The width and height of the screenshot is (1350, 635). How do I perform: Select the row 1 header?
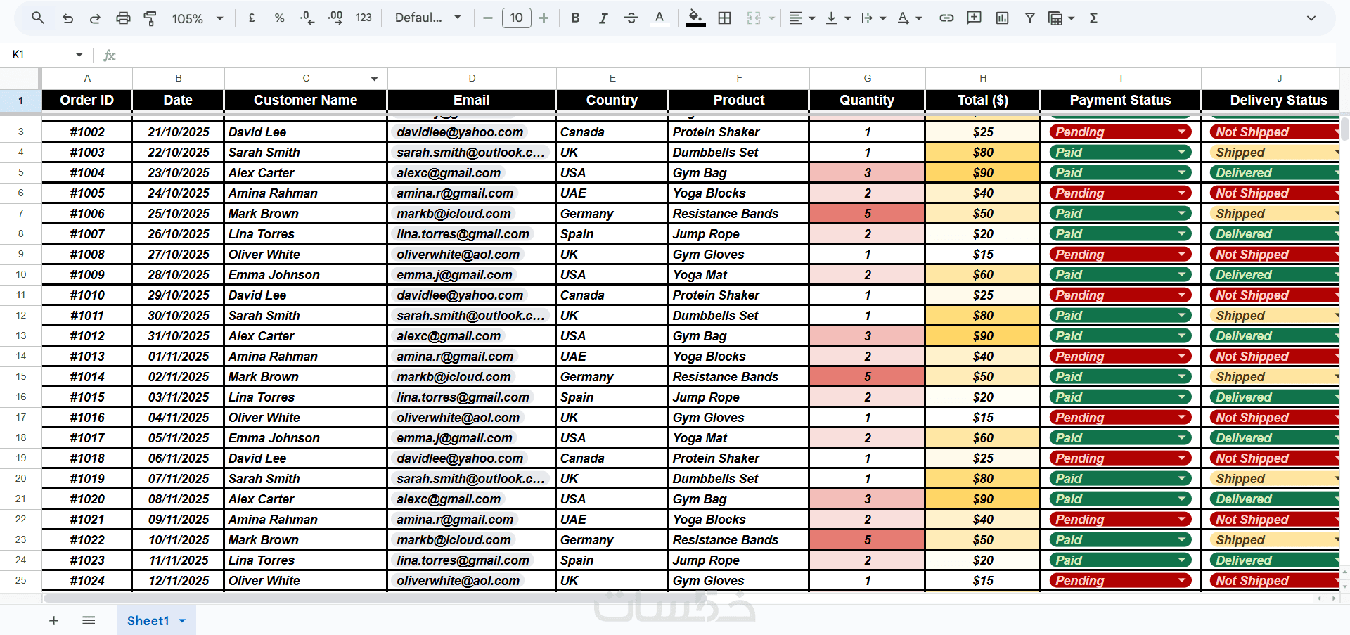(20, 101)
